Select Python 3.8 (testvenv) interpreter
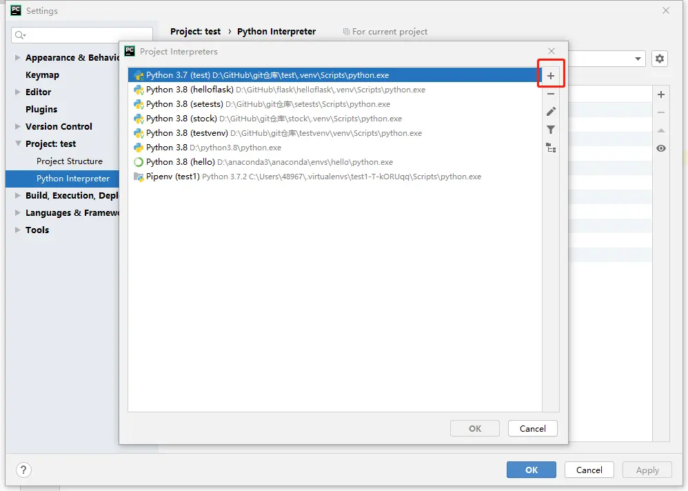Image resolution: width=688 pixels, height=491 pixels. tap(335, 133)
